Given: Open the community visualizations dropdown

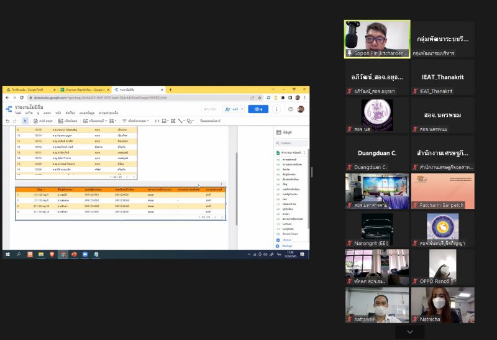Looking at the screenshot, I should click(x=112, y=121).
